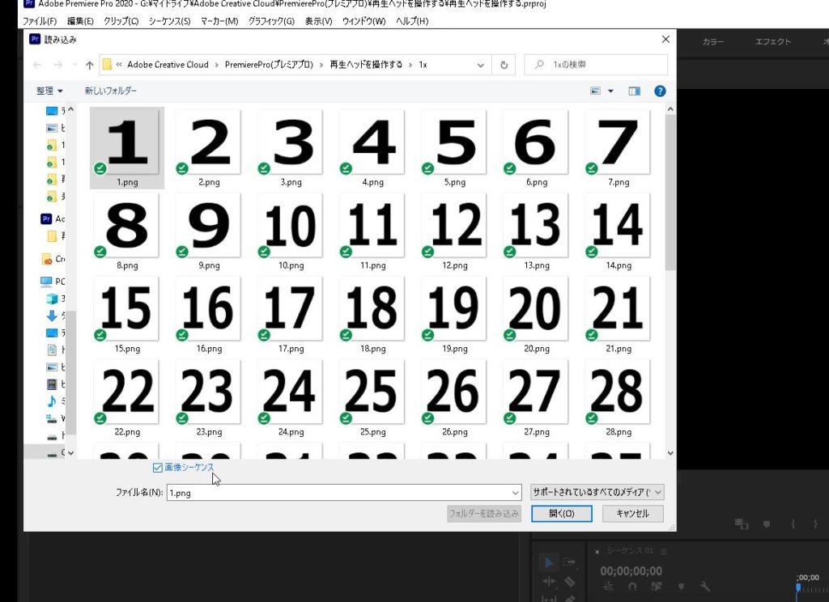Image resolution: width=829 pixels, height=602 pixels.
Task: Go up one folder level
Action: pyautogui.click(x=87, y=65)
